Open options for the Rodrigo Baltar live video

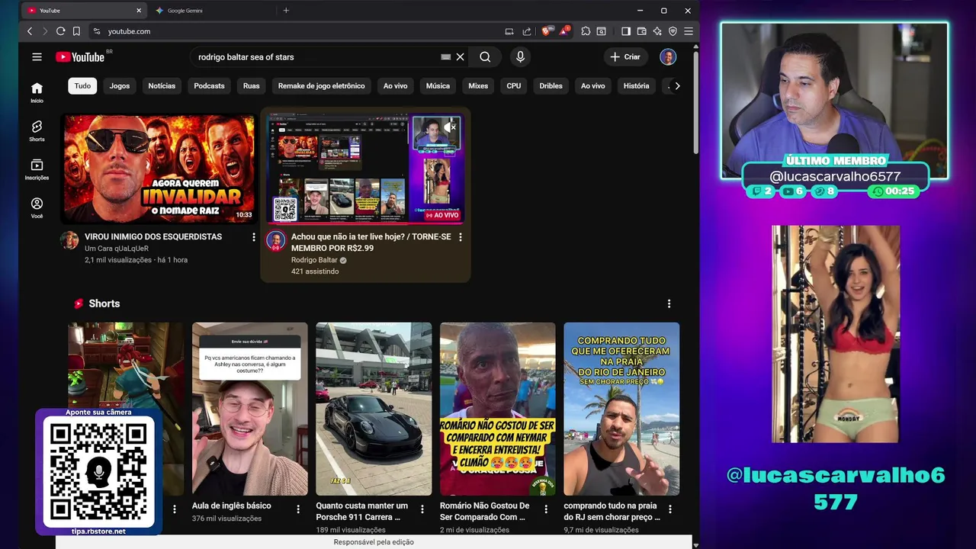(460, 237)
